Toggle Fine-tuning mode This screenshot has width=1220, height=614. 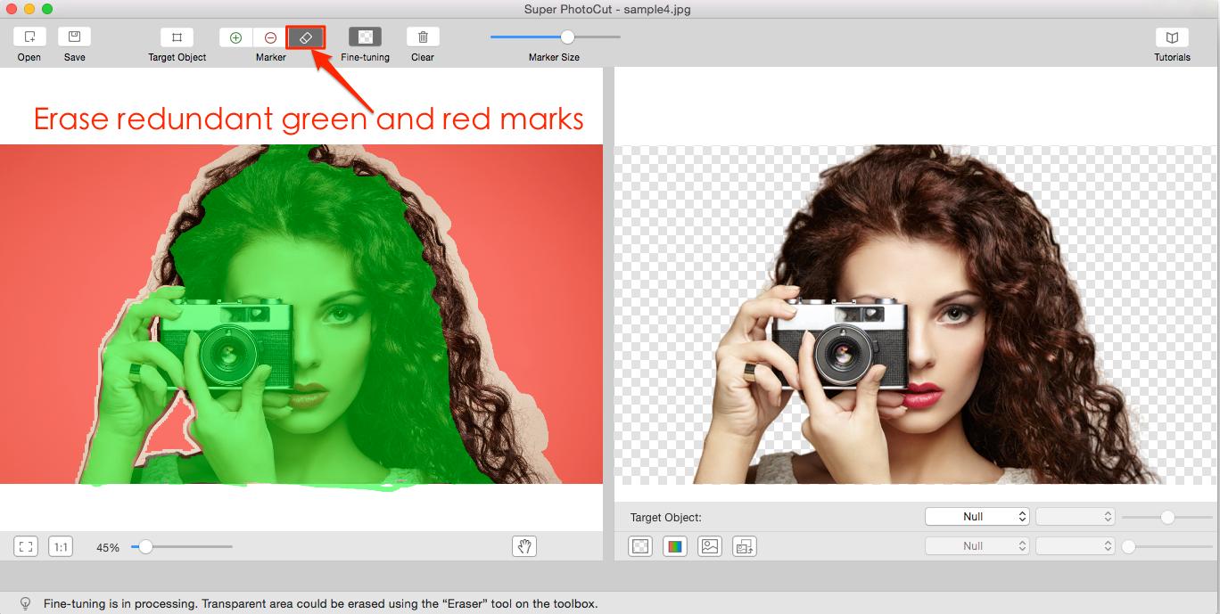(x=365, y=37)
